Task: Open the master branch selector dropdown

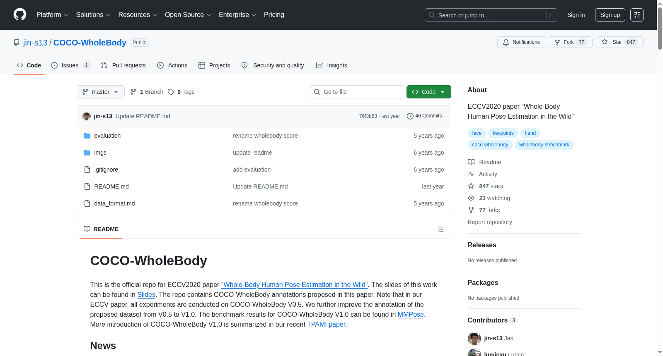Action: (x=101, y=92)
